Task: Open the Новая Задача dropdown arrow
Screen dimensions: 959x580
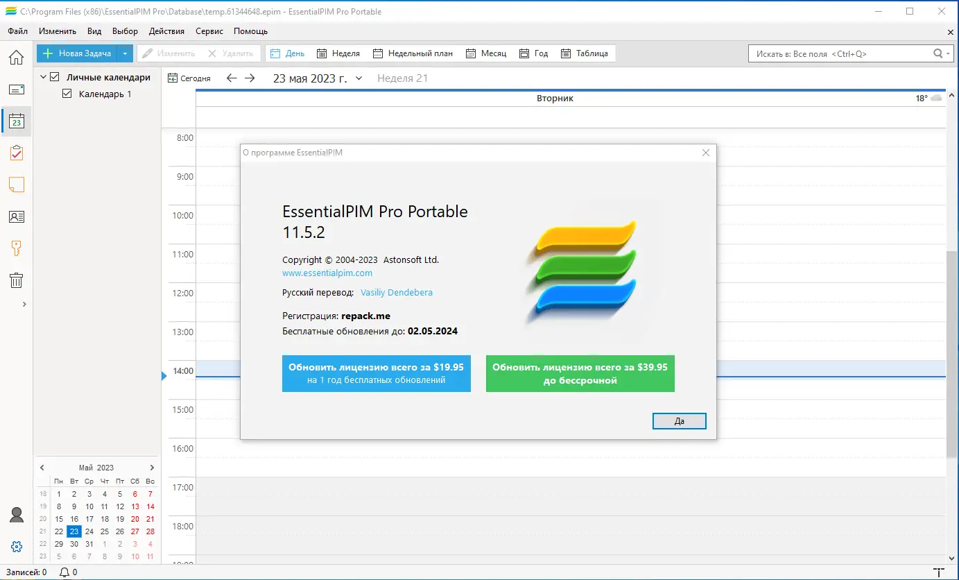Action: 126,53
